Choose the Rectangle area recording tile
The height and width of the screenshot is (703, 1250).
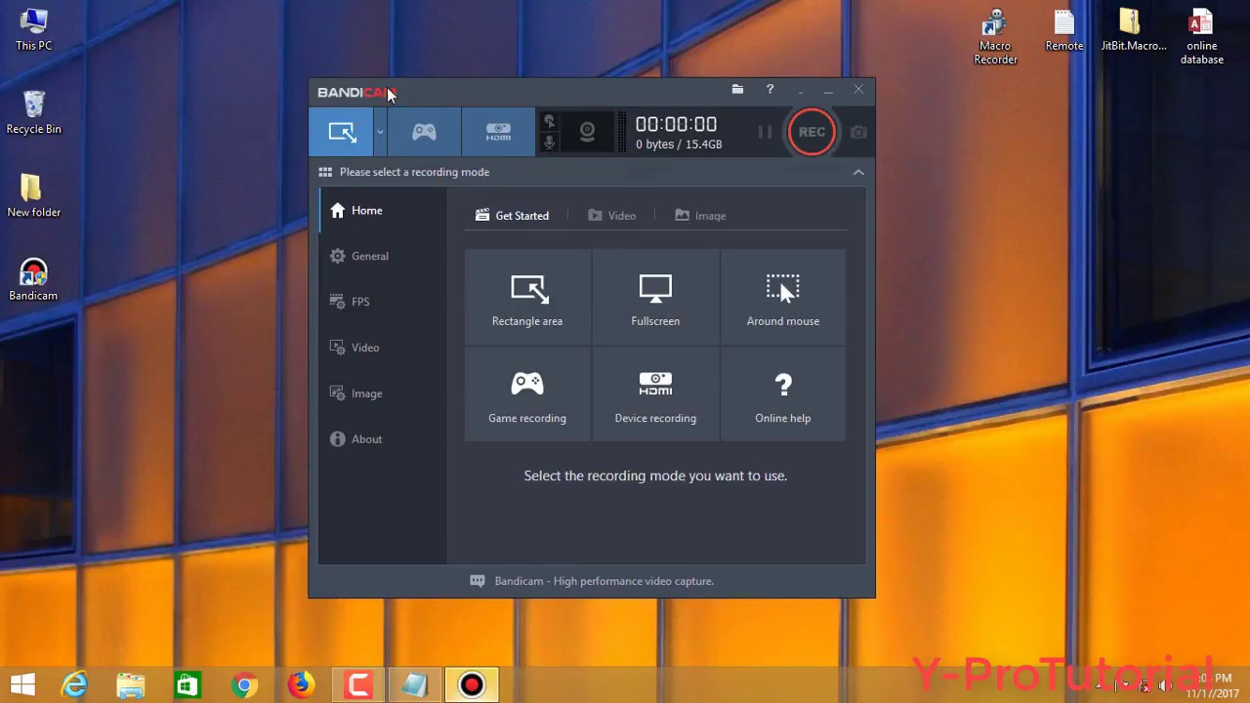tap(527, 298)
